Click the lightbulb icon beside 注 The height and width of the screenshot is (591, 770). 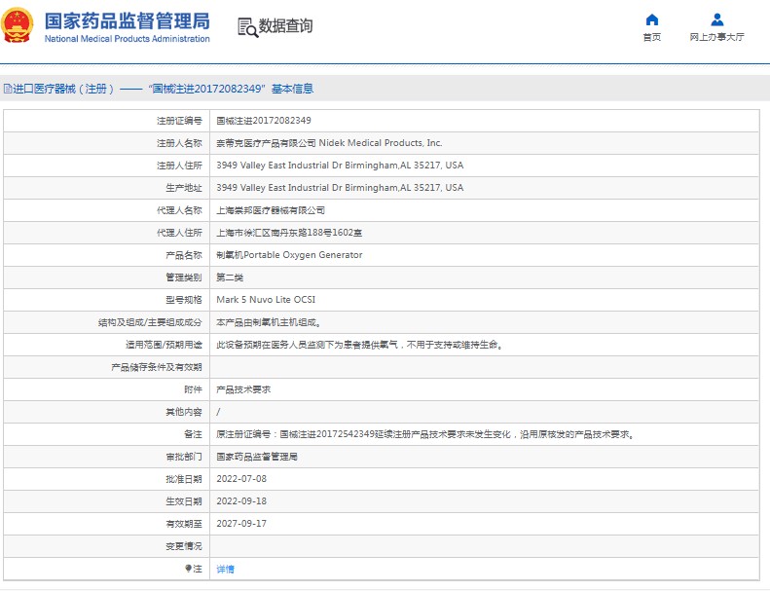[x=188, y=569]
